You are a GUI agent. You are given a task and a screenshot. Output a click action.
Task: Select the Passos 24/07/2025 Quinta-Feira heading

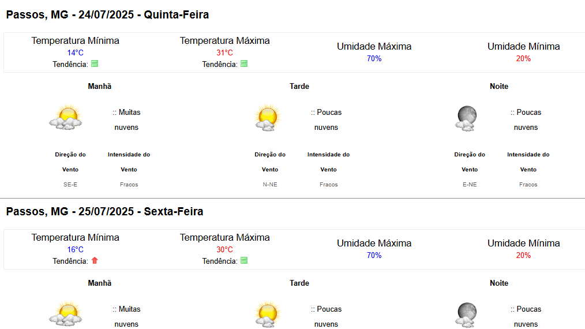tap(107, 14)
